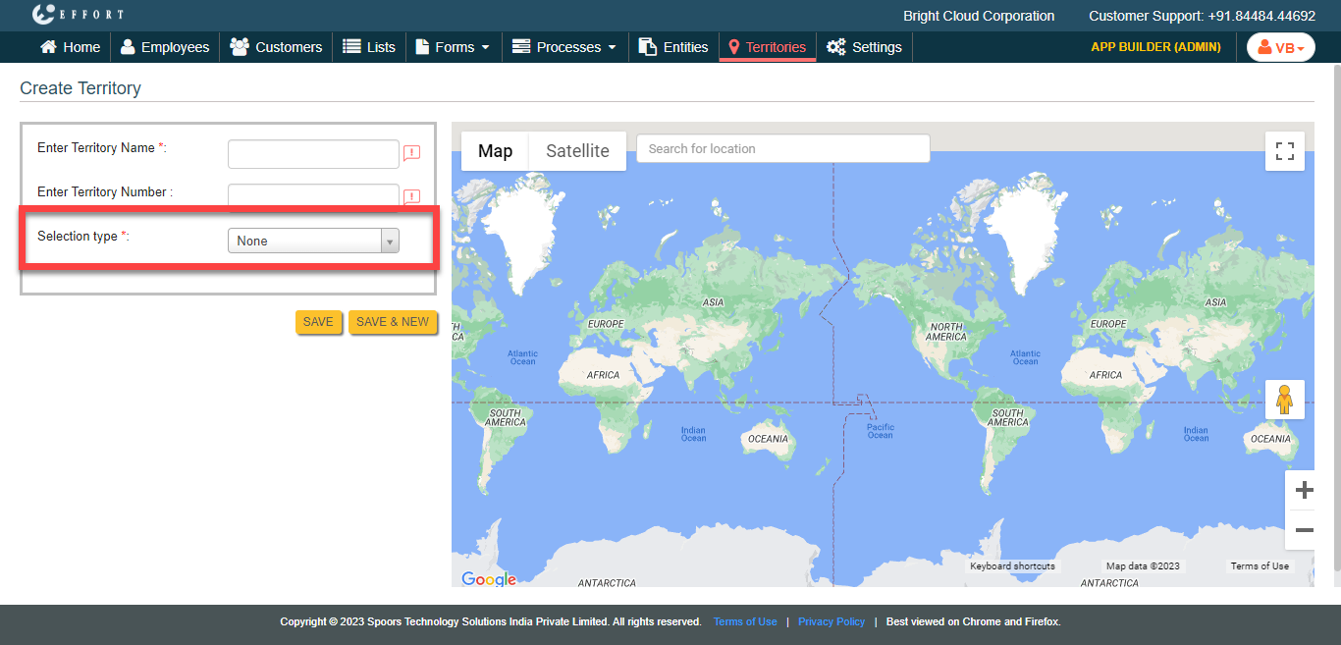Toggle fullscreen map view icon
The height and width of the screenshot is (645, 1341).
pos(1284,151)
